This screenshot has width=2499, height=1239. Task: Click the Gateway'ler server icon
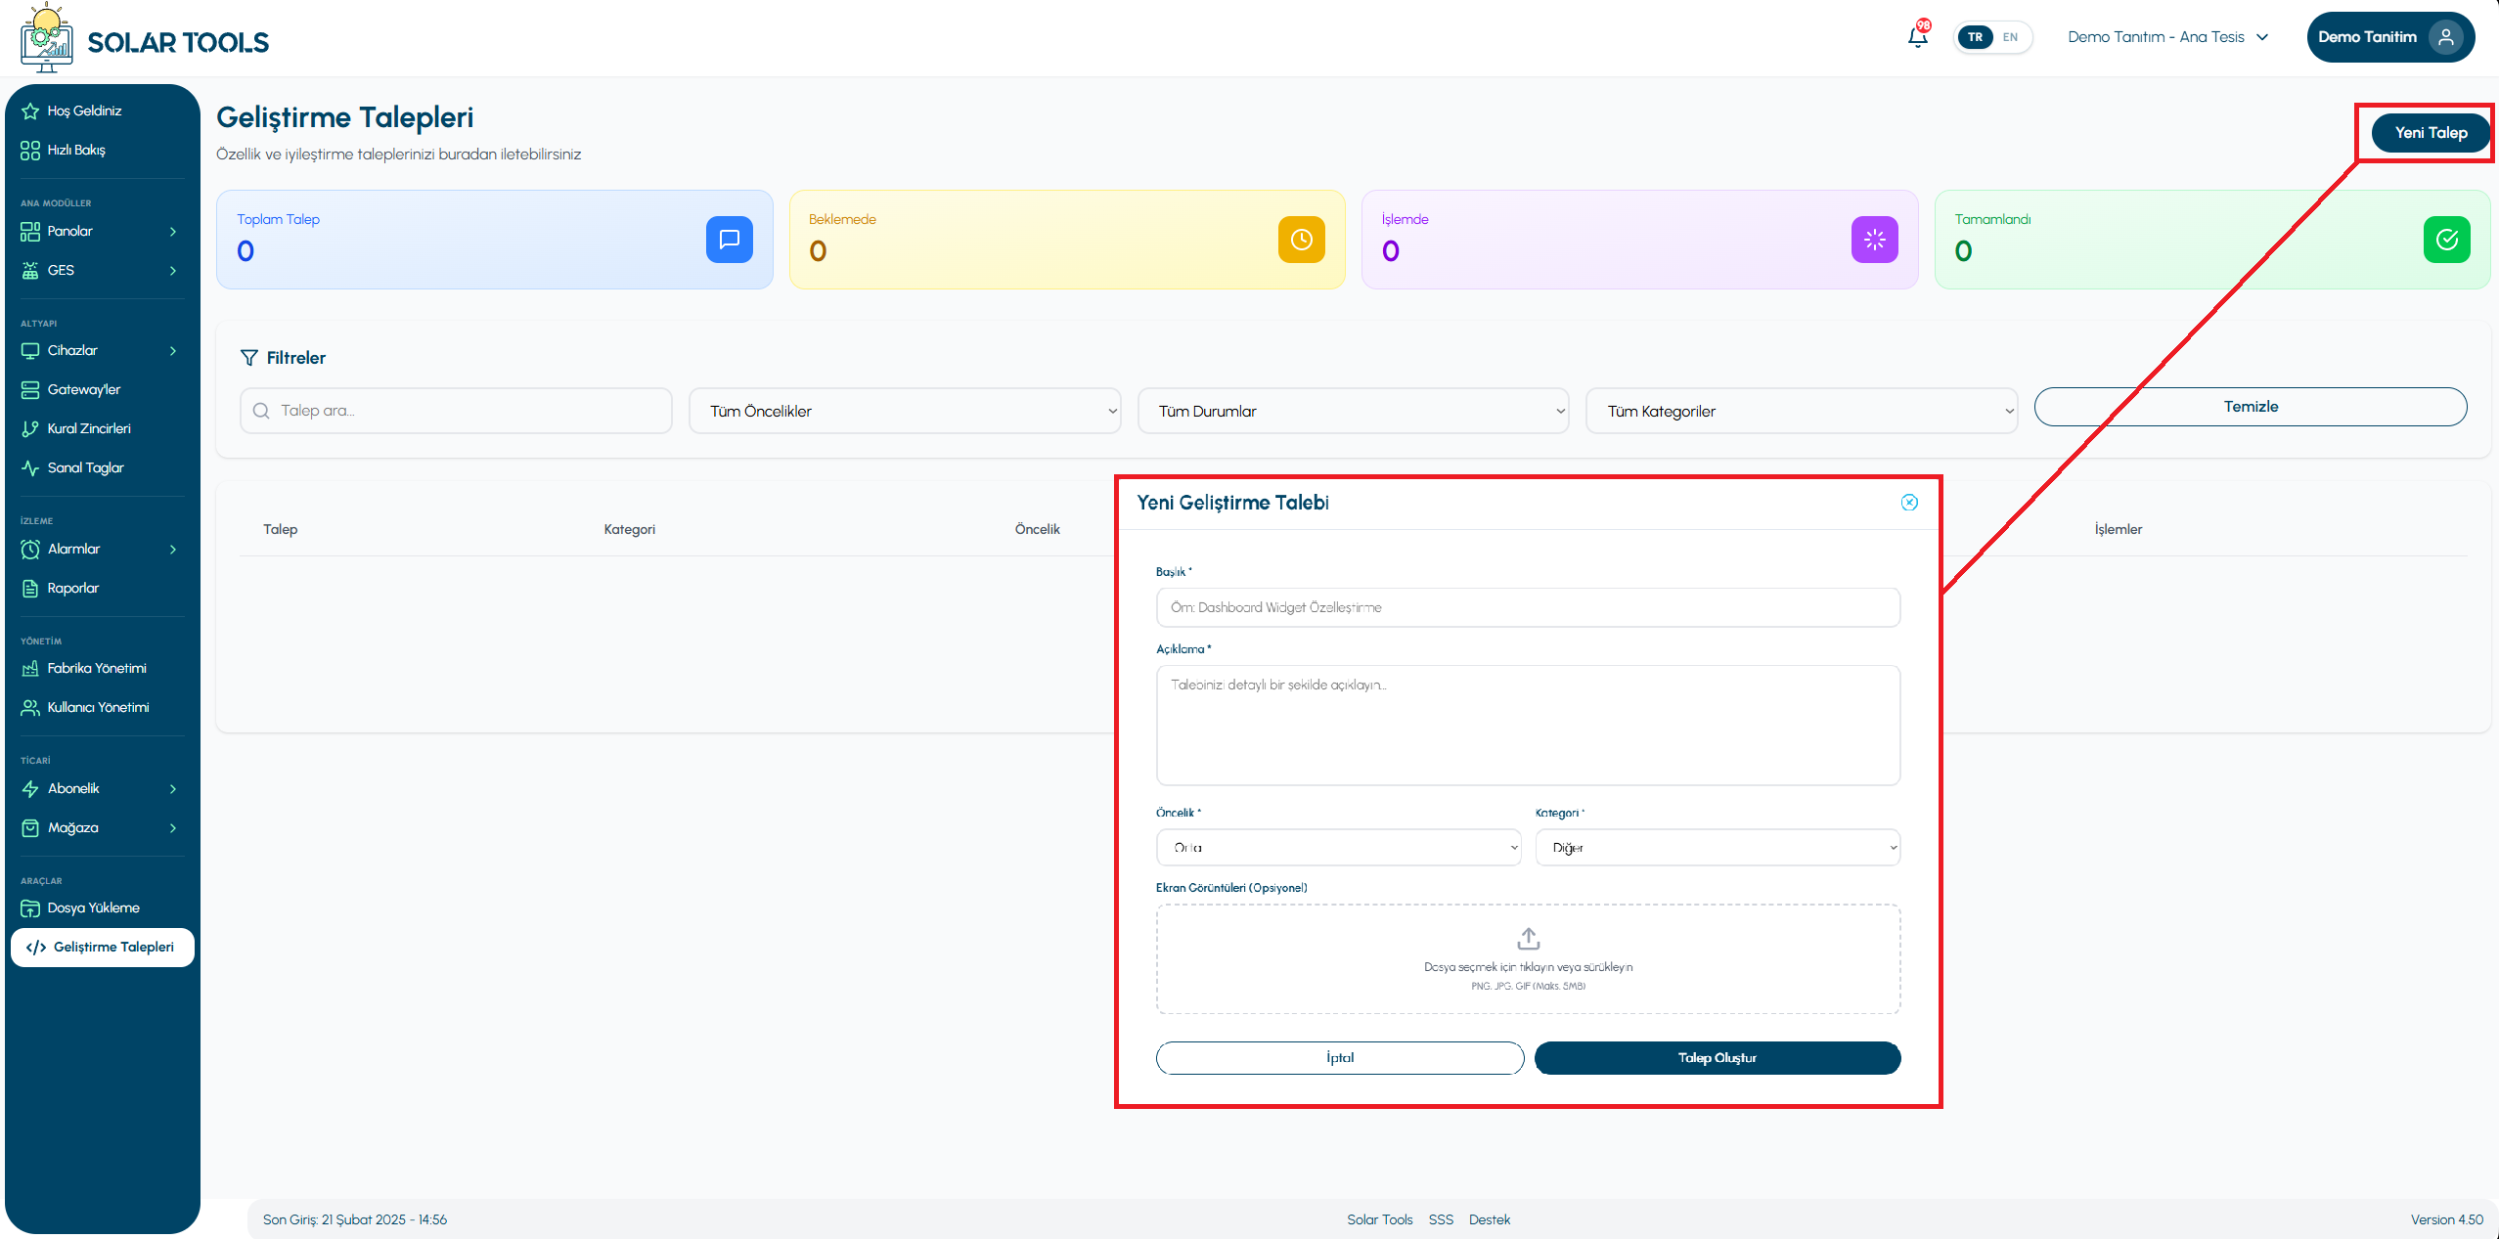pyautogui.click(x=30, y=389)
